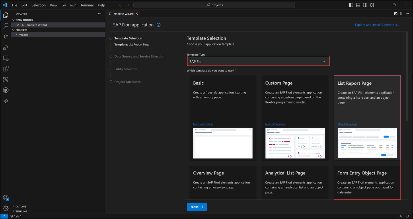Toggle the secondary side bar layout icon
This screenshot has width=413, height=219.
[x=365, y=5]
